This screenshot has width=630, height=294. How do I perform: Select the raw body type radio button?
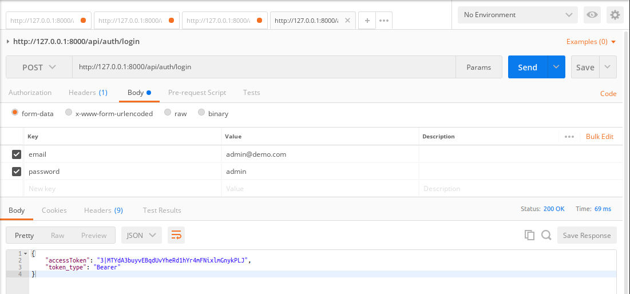point(168,113)
